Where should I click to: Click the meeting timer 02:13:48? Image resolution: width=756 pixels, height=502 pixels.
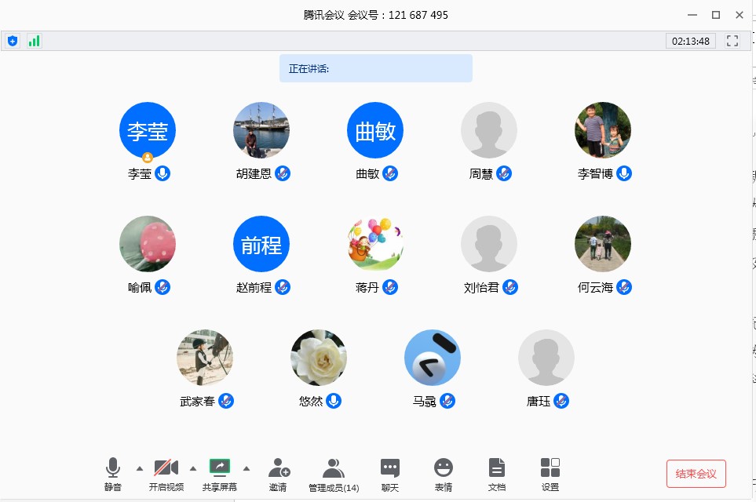click(691, 41)
